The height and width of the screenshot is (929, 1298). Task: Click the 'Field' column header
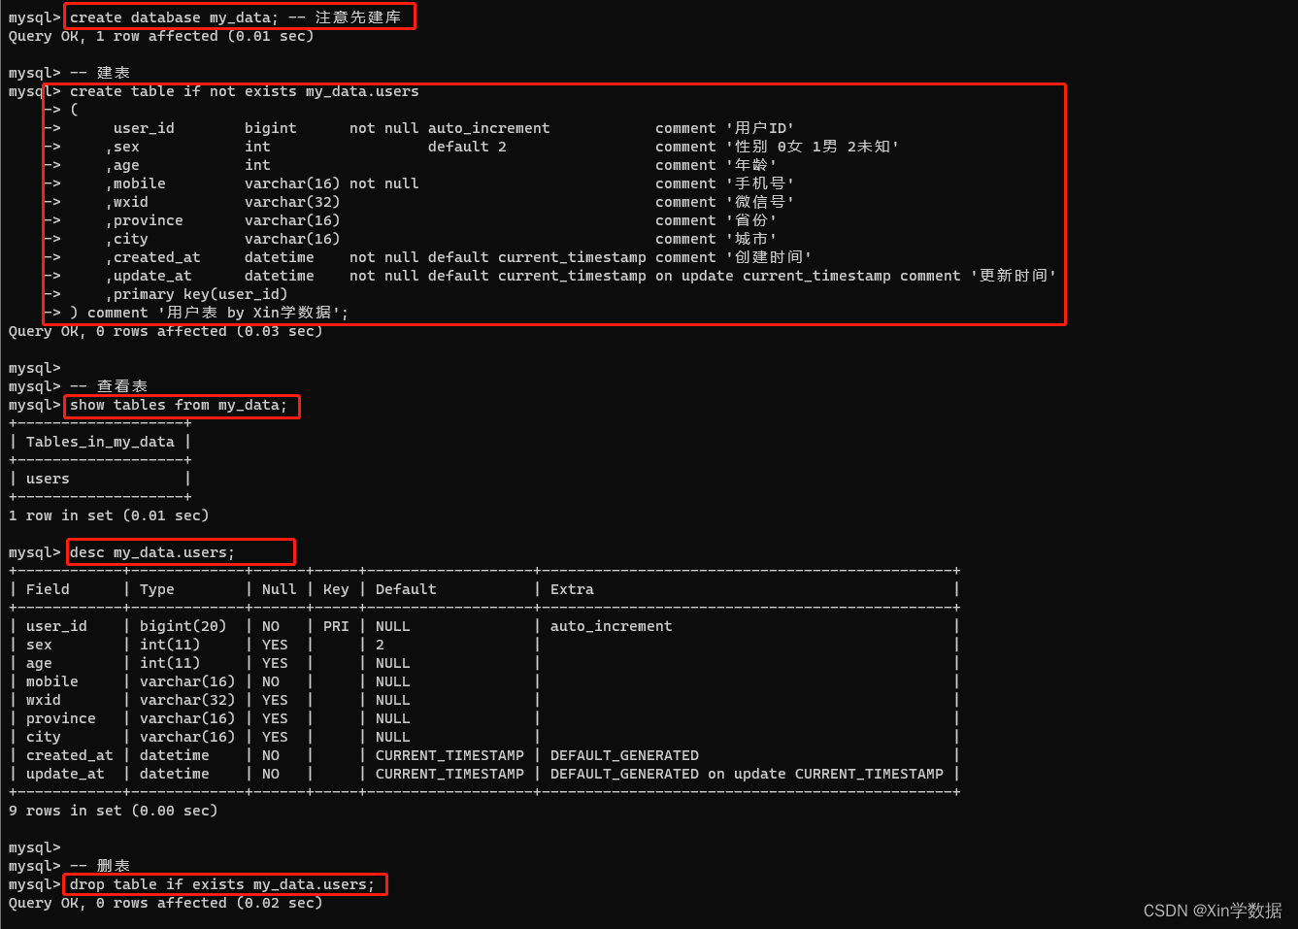click(x=48, y=589)
